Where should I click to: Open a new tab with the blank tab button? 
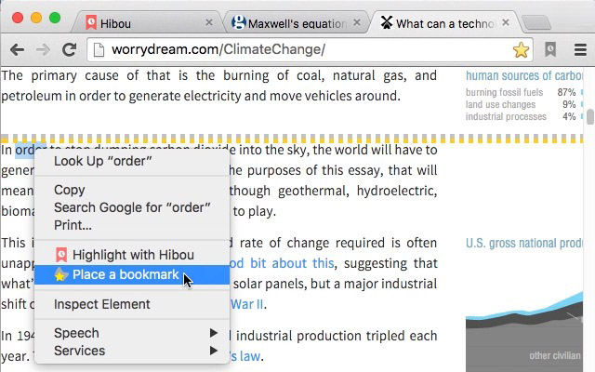pos(535,22)
